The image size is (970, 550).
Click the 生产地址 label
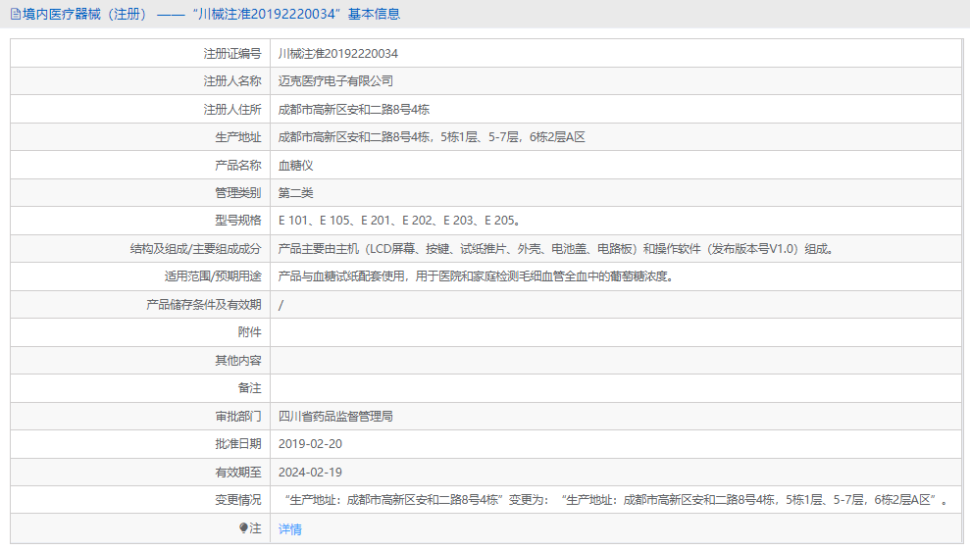[x=238, y=137]
